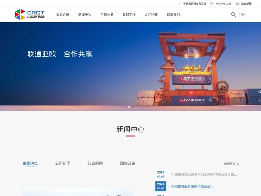Click the phone icon beside 400-706 0288
This screenshot has width=261, height=196.
pos(212,4)
